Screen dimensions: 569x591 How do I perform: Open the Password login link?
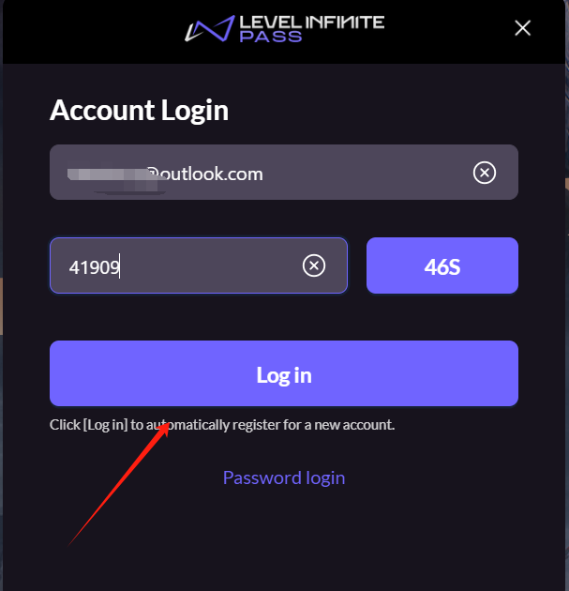click(284, 477)
